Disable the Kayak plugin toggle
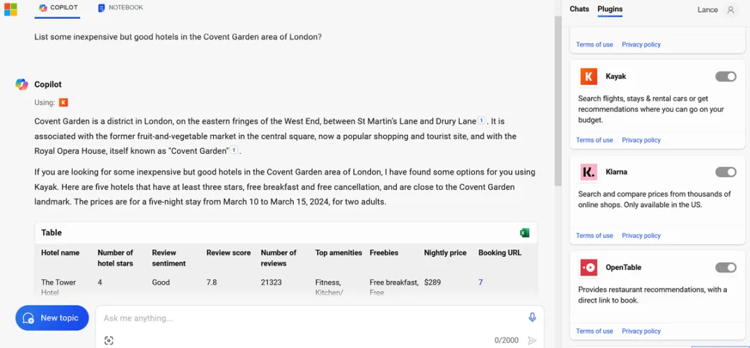Screen dimensions: 750x348 726,77
